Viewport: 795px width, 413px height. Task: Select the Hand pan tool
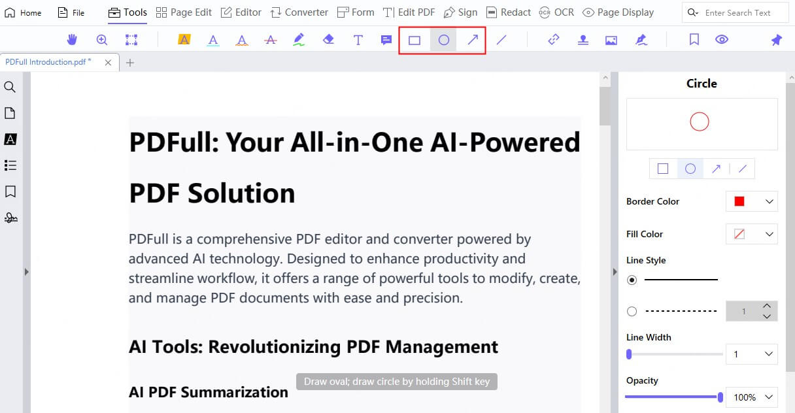[x=72, y=40]
